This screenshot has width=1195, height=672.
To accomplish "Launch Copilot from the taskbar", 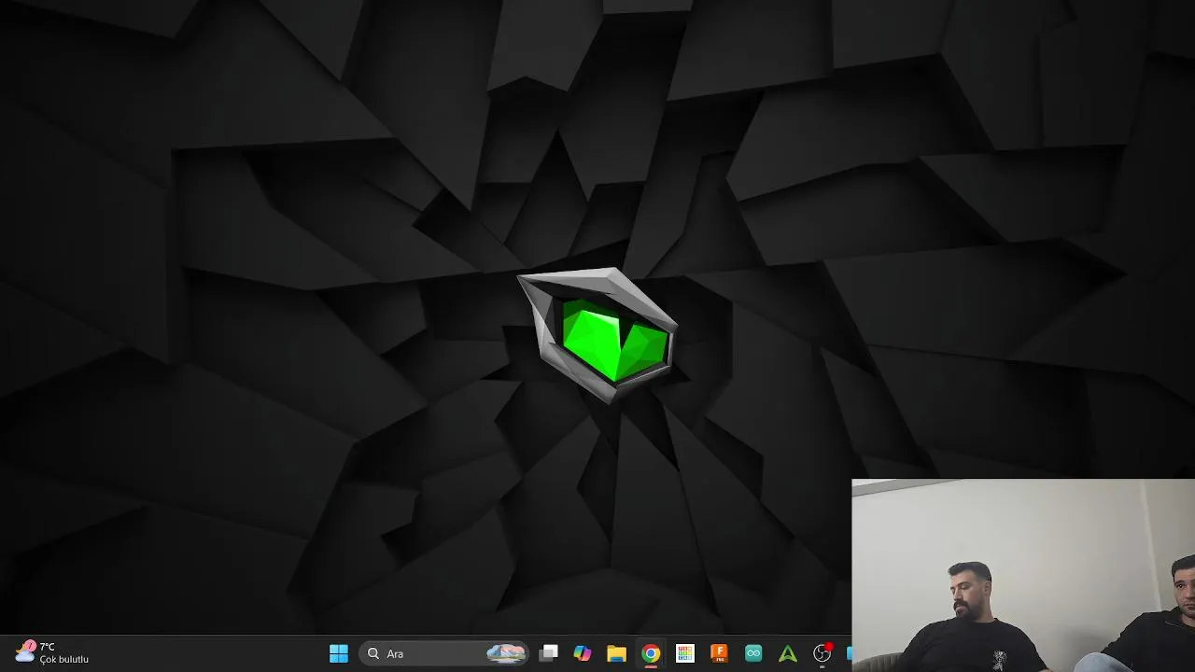I will click(583, 653).
